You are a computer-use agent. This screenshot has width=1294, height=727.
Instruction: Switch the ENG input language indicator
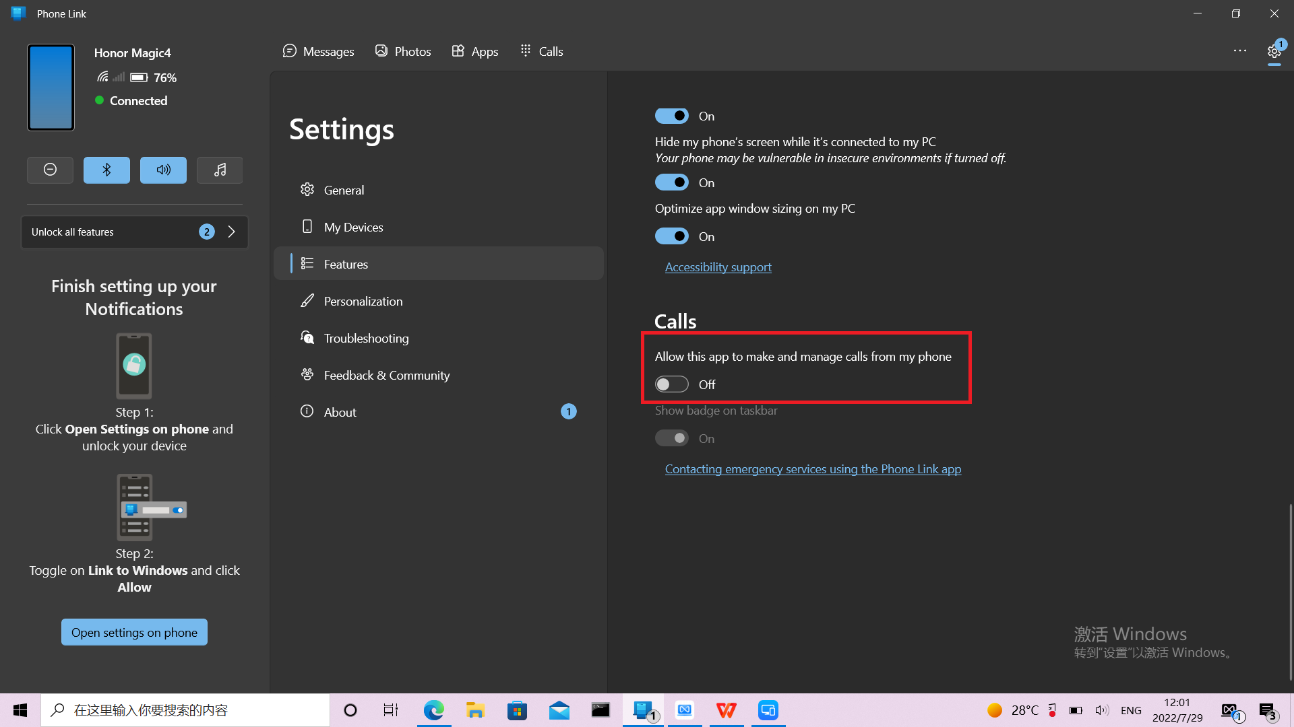click(1131, 710)
